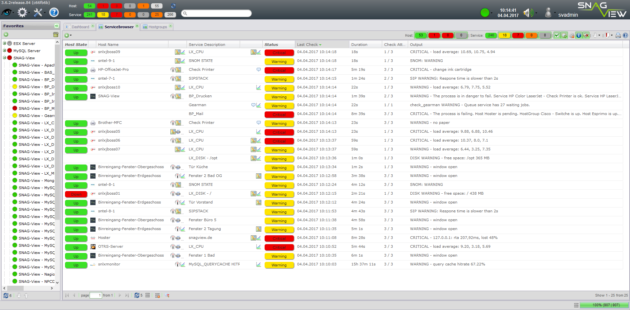Open help icon in servicebrowser toolbar
The height and width of the screenshot is (310, 630).
point(625,35)
